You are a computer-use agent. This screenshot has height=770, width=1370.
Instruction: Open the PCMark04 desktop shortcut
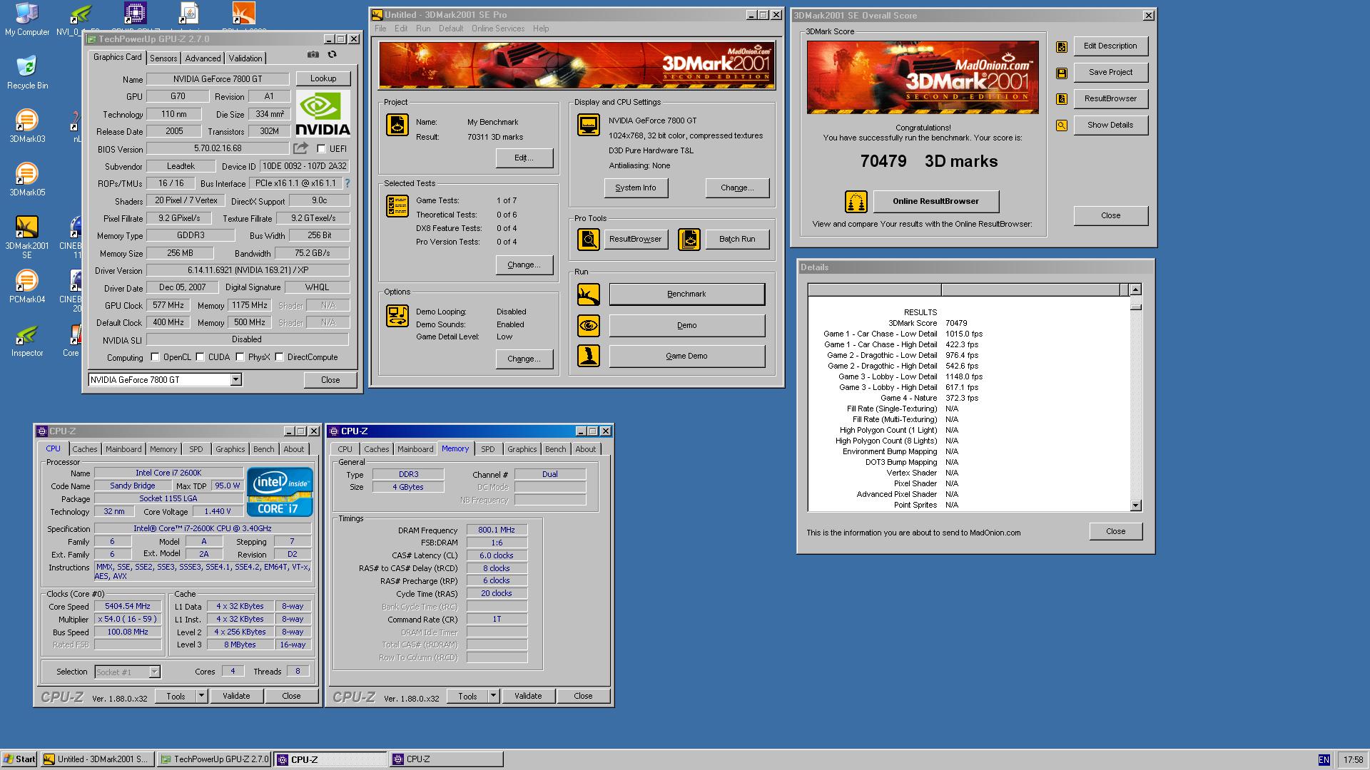pyautogui.click(x=27, y=287)
